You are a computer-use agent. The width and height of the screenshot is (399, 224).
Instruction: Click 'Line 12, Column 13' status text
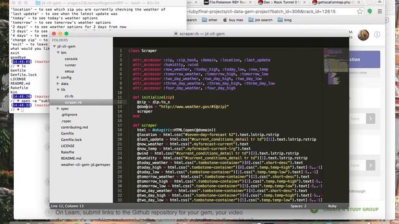(x=67, y=206)
